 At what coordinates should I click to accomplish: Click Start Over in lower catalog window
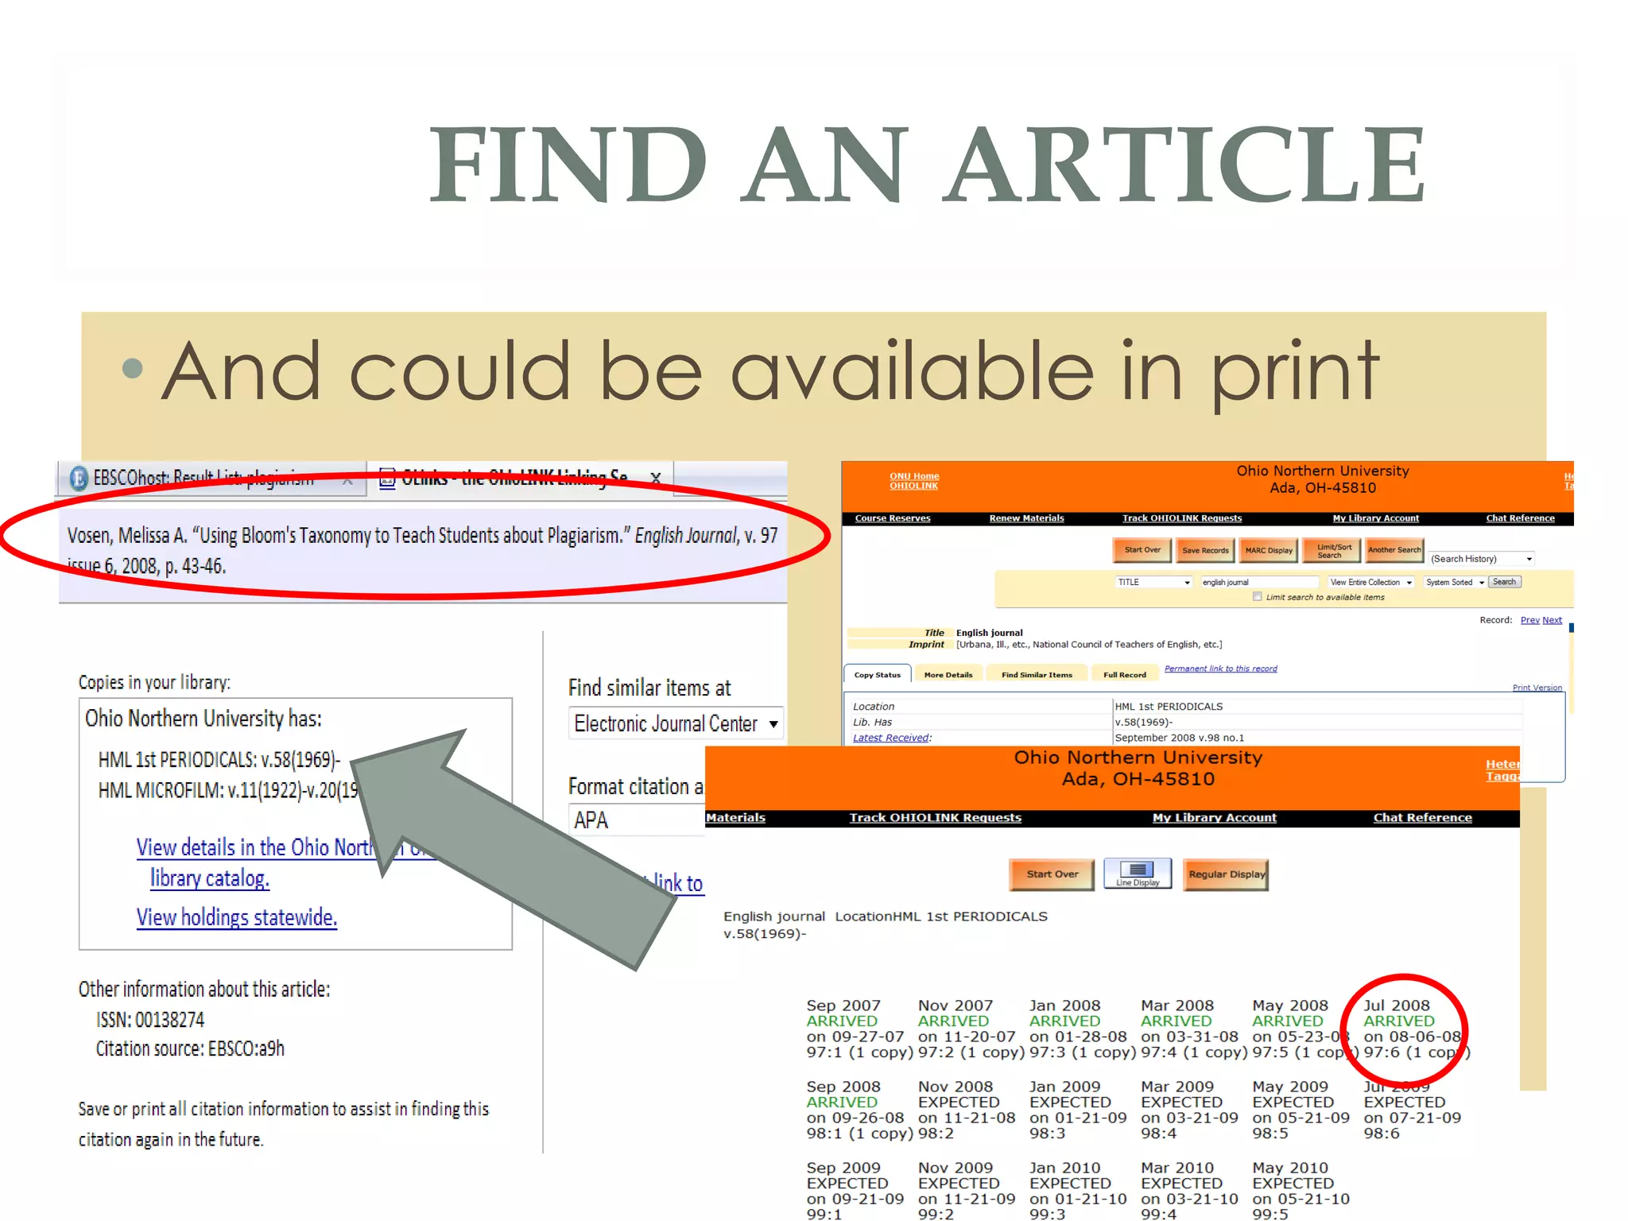coord(1052,874)
